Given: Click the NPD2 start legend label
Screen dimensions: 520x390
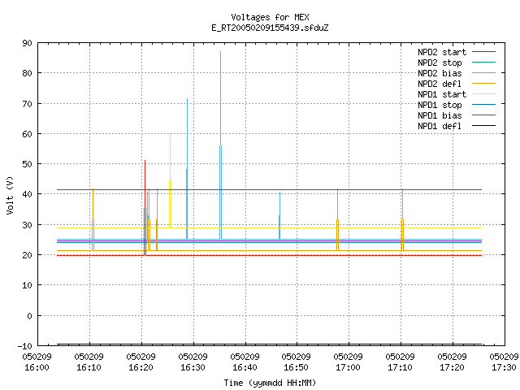Looking at the screenshot, I should (442, 52).
